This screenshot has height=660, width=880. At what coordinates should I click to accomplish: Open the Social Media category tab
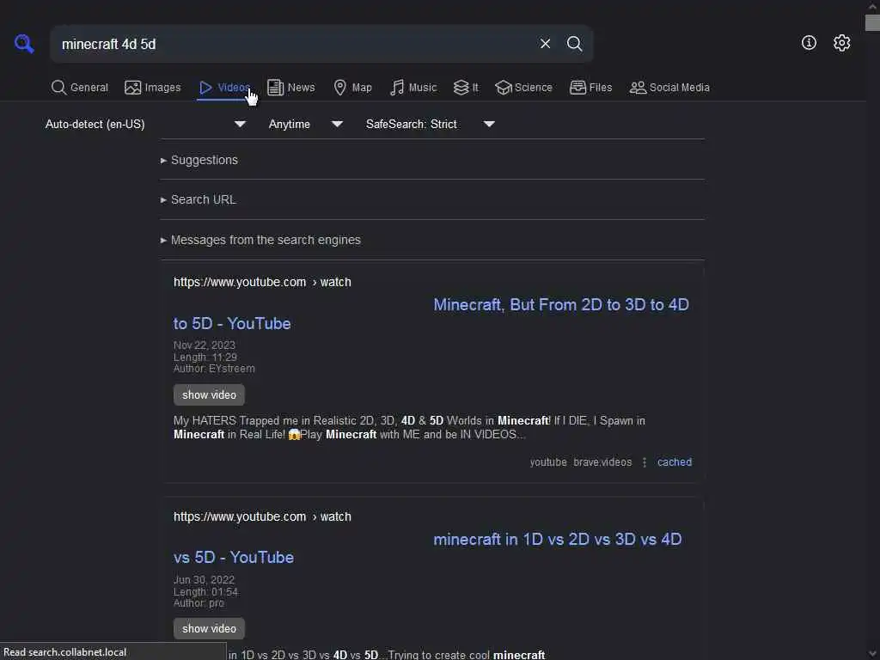669,88
